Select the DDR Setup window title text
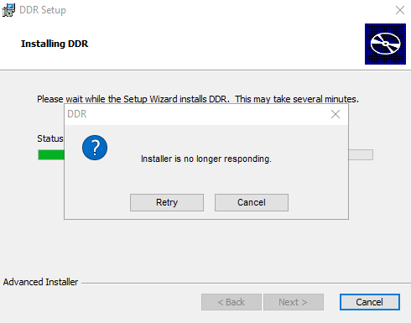 (x=43, y=10)
